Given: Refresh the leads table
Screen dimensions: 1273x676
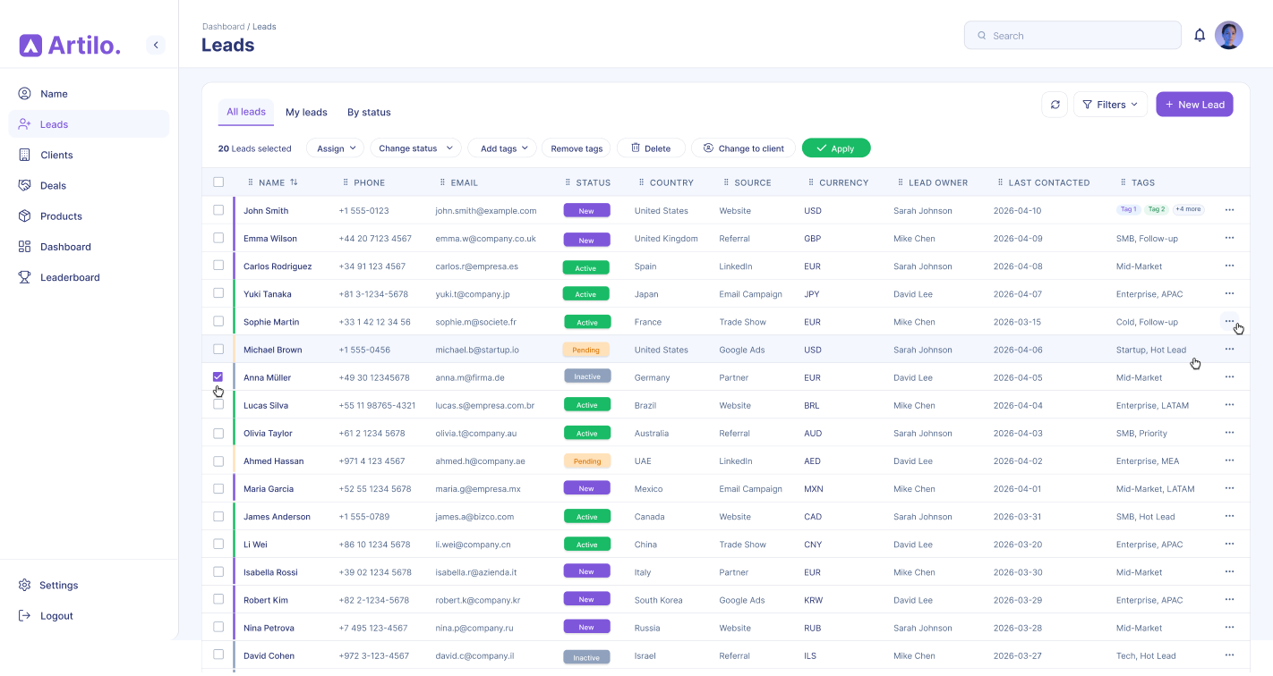Looking at the screenshot, I should pos(1055,105).
